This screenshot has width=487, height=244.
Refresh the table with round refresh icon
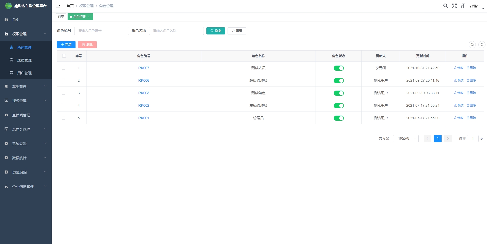click(482, 45)
